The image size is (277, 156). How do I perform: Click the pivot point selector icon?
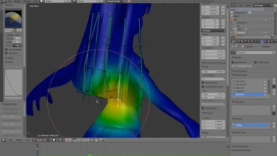coord(61,140)
